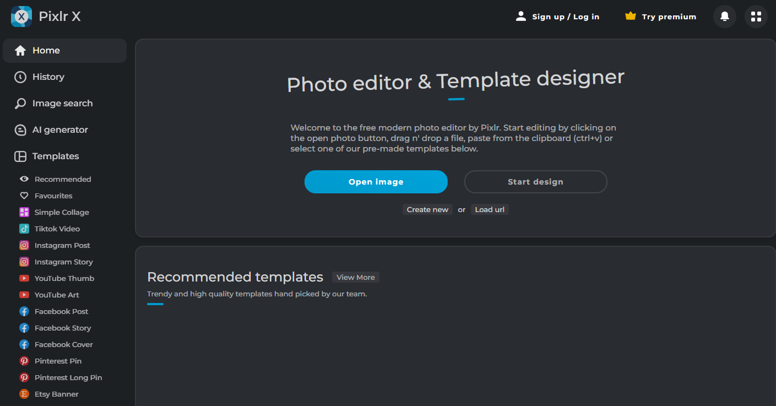Click Photo editor & Template designer heading
Viewport: 776px width, 406px height.
coord(455,81)
